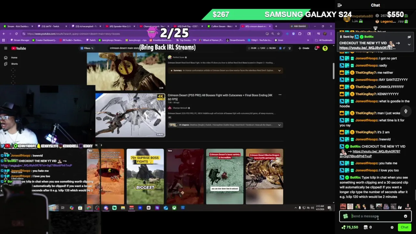The height and width of the screenshot is (234, 416).
Task: Open Crimson Desert All Bosses Fight title
Action: coord(220,97)
